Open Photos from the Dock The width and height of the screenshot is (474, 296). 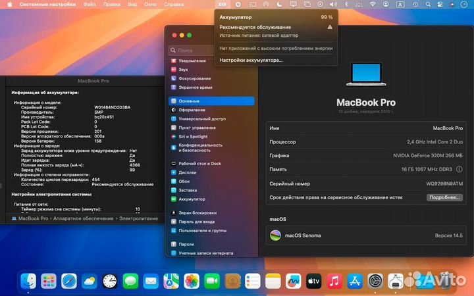(192, 282)
